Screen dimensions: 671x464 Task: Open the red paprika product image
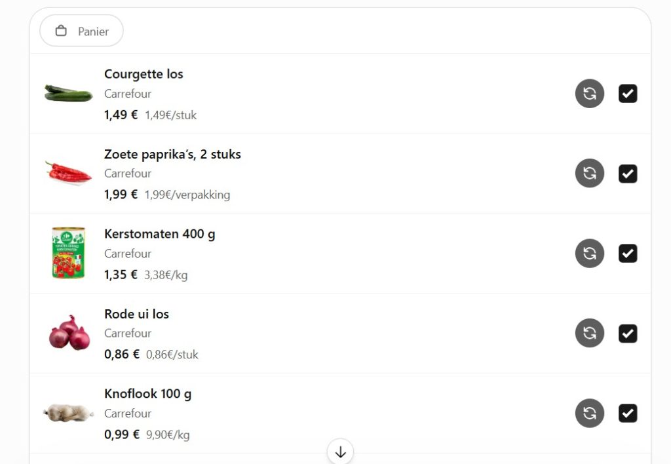point(68,172)
